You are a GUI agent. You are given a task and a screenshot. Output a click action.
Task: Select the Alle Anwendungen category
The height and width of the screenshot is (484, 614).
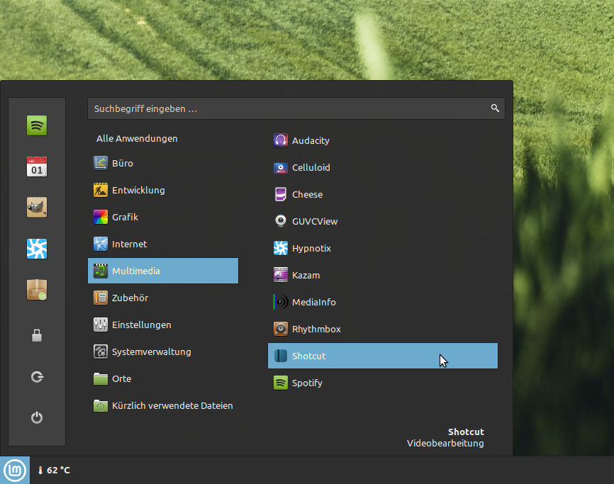point(137,139)
